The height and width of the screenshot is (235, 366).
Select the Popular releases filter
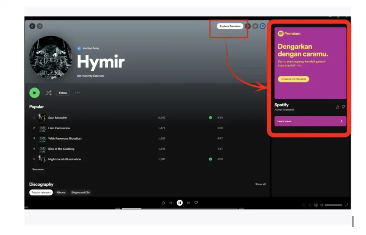[41, 192]
